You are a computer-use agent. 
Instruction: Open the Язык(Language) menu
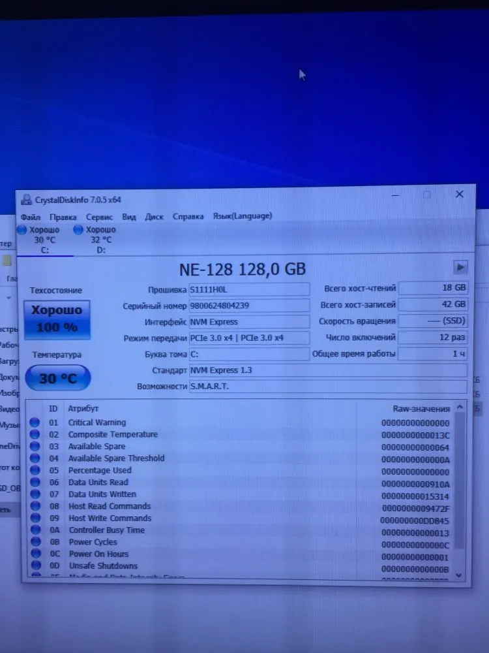point(243,215)
